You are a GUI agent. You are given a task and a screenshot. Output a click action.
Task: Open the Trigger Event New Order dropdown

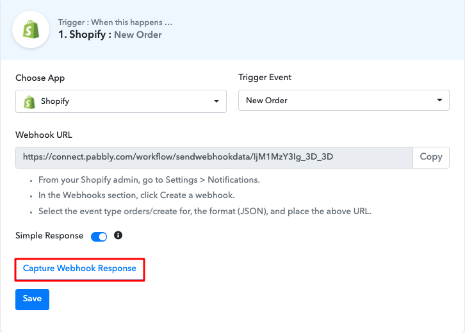click(344, 100)
